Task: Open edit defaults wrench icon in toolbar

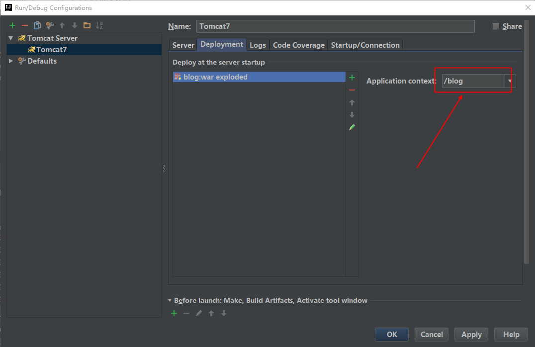Action: [x=50, y=25]
